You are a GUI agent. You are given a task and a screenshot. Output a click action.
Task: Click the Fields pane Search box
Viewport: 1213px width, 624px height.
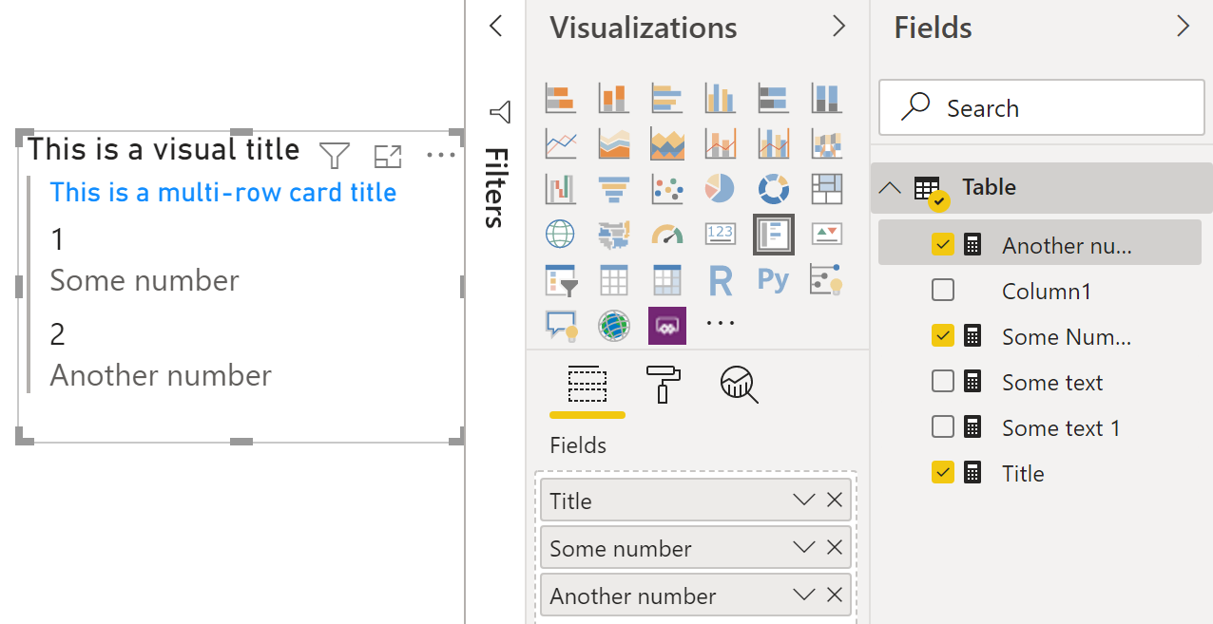click(1042, 108)
